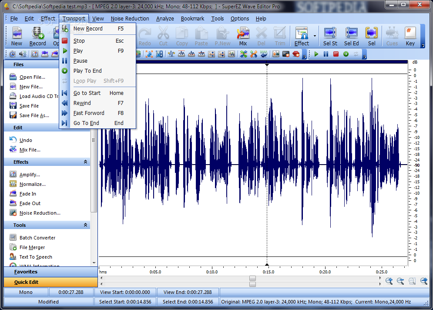Click the upper horizontal scrollbar thumb

click(252, 278)
